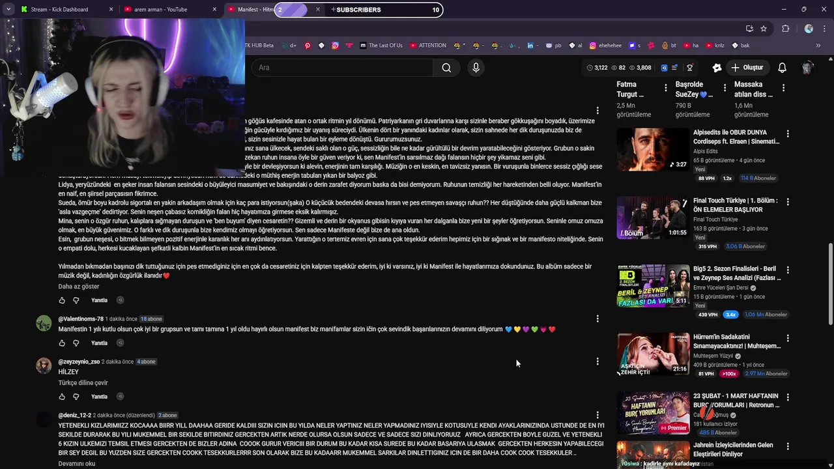Image resolution: width=834 pixels, height=469 pixels.
Task: Close the arem arman YouTube tab
Action: click(215, 10)
